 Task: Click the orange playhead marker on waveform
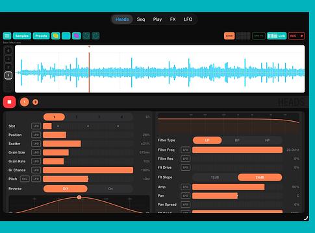click(89, 69)
